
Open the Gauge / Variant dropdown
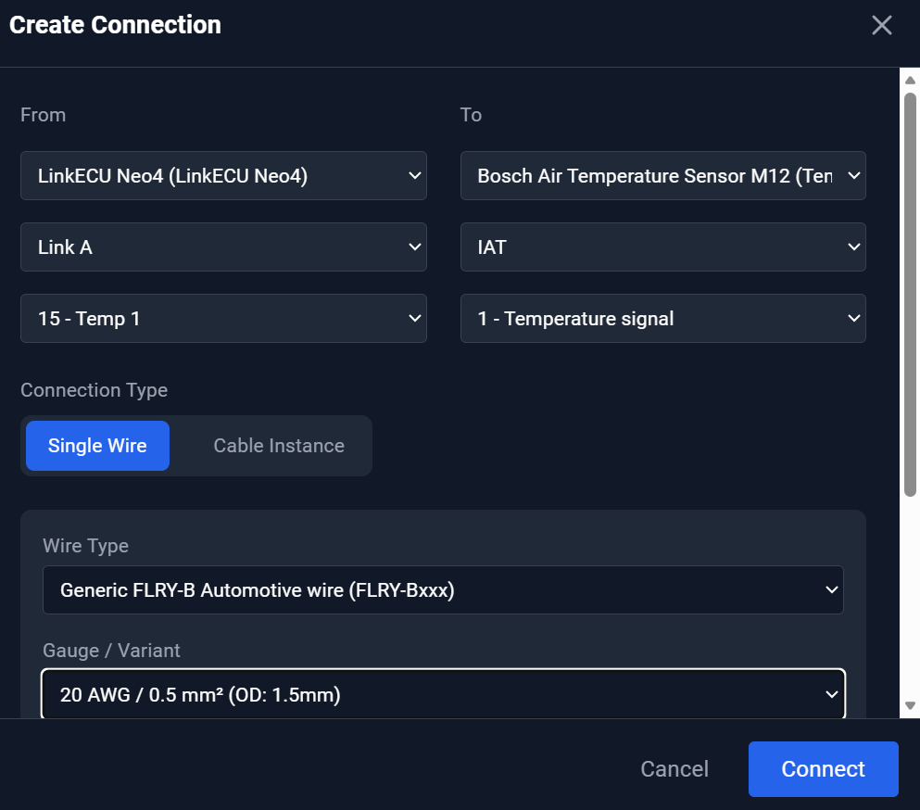click(443, 694)
